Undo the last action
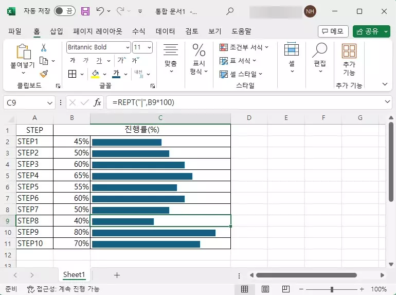This screenshot has width=396, height=295. click(100, 11)
